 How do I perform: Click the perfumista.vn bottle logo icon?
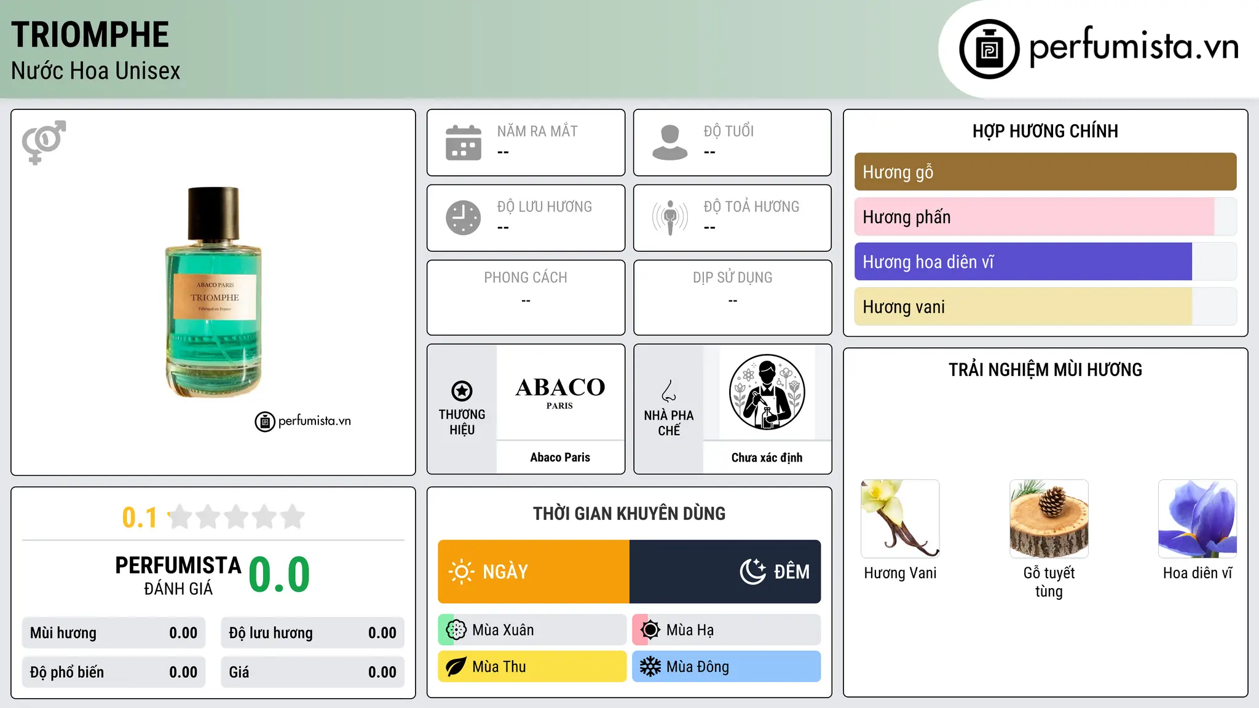click(x=989, y=49)
